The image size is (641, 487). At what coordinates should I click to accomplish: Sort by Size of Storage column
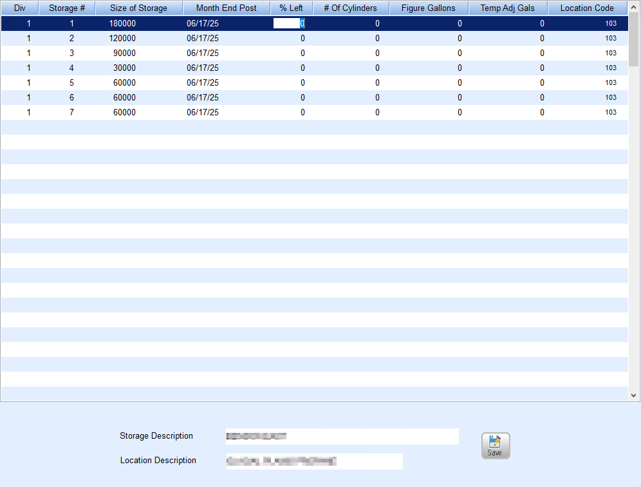coord(138,8)
